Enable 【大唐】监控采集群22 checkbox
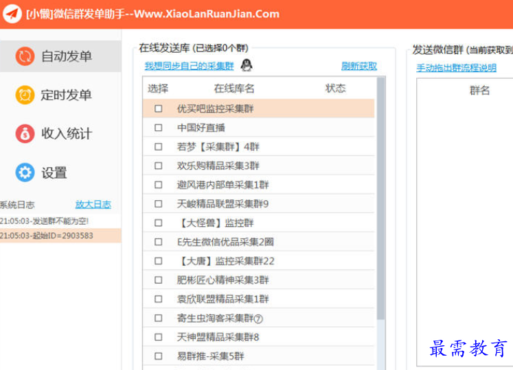513x370 pixels. tap(159, 261)
